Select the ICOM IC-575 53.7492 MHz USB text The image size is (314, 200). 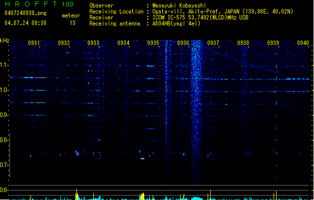click(x=201, y=17)
